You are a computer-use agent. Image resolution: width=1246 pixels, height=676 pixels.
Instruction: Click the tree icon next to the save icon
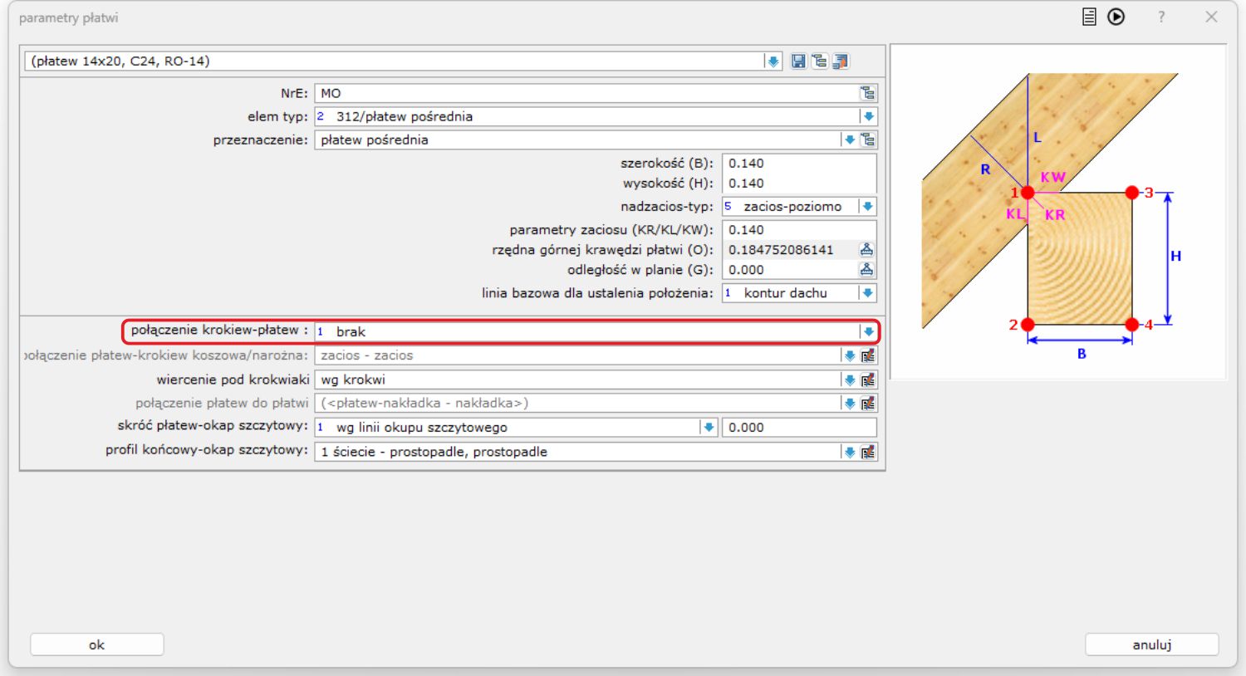pos(819,61)
